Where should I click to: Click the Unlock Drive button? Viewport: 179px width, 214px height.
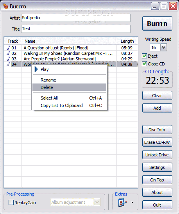click(x=157, y=155)
